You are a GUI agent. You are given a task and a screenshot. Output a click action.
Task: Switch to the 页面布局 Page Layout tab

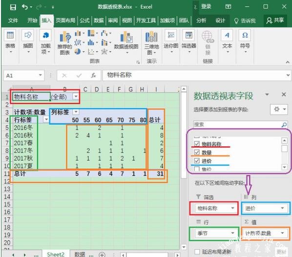click(x=65, y=20)
